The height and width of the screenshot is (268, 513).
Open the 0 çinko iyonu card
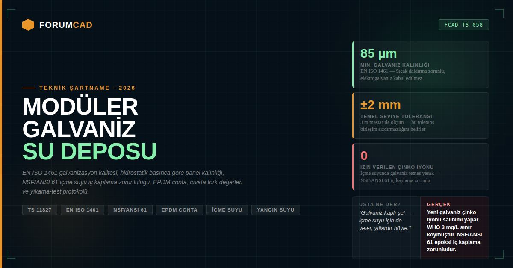click(x=420, y=166)
